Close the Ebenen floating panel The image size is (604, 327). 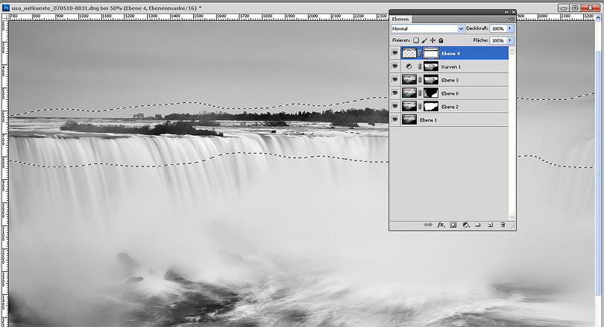513,13
